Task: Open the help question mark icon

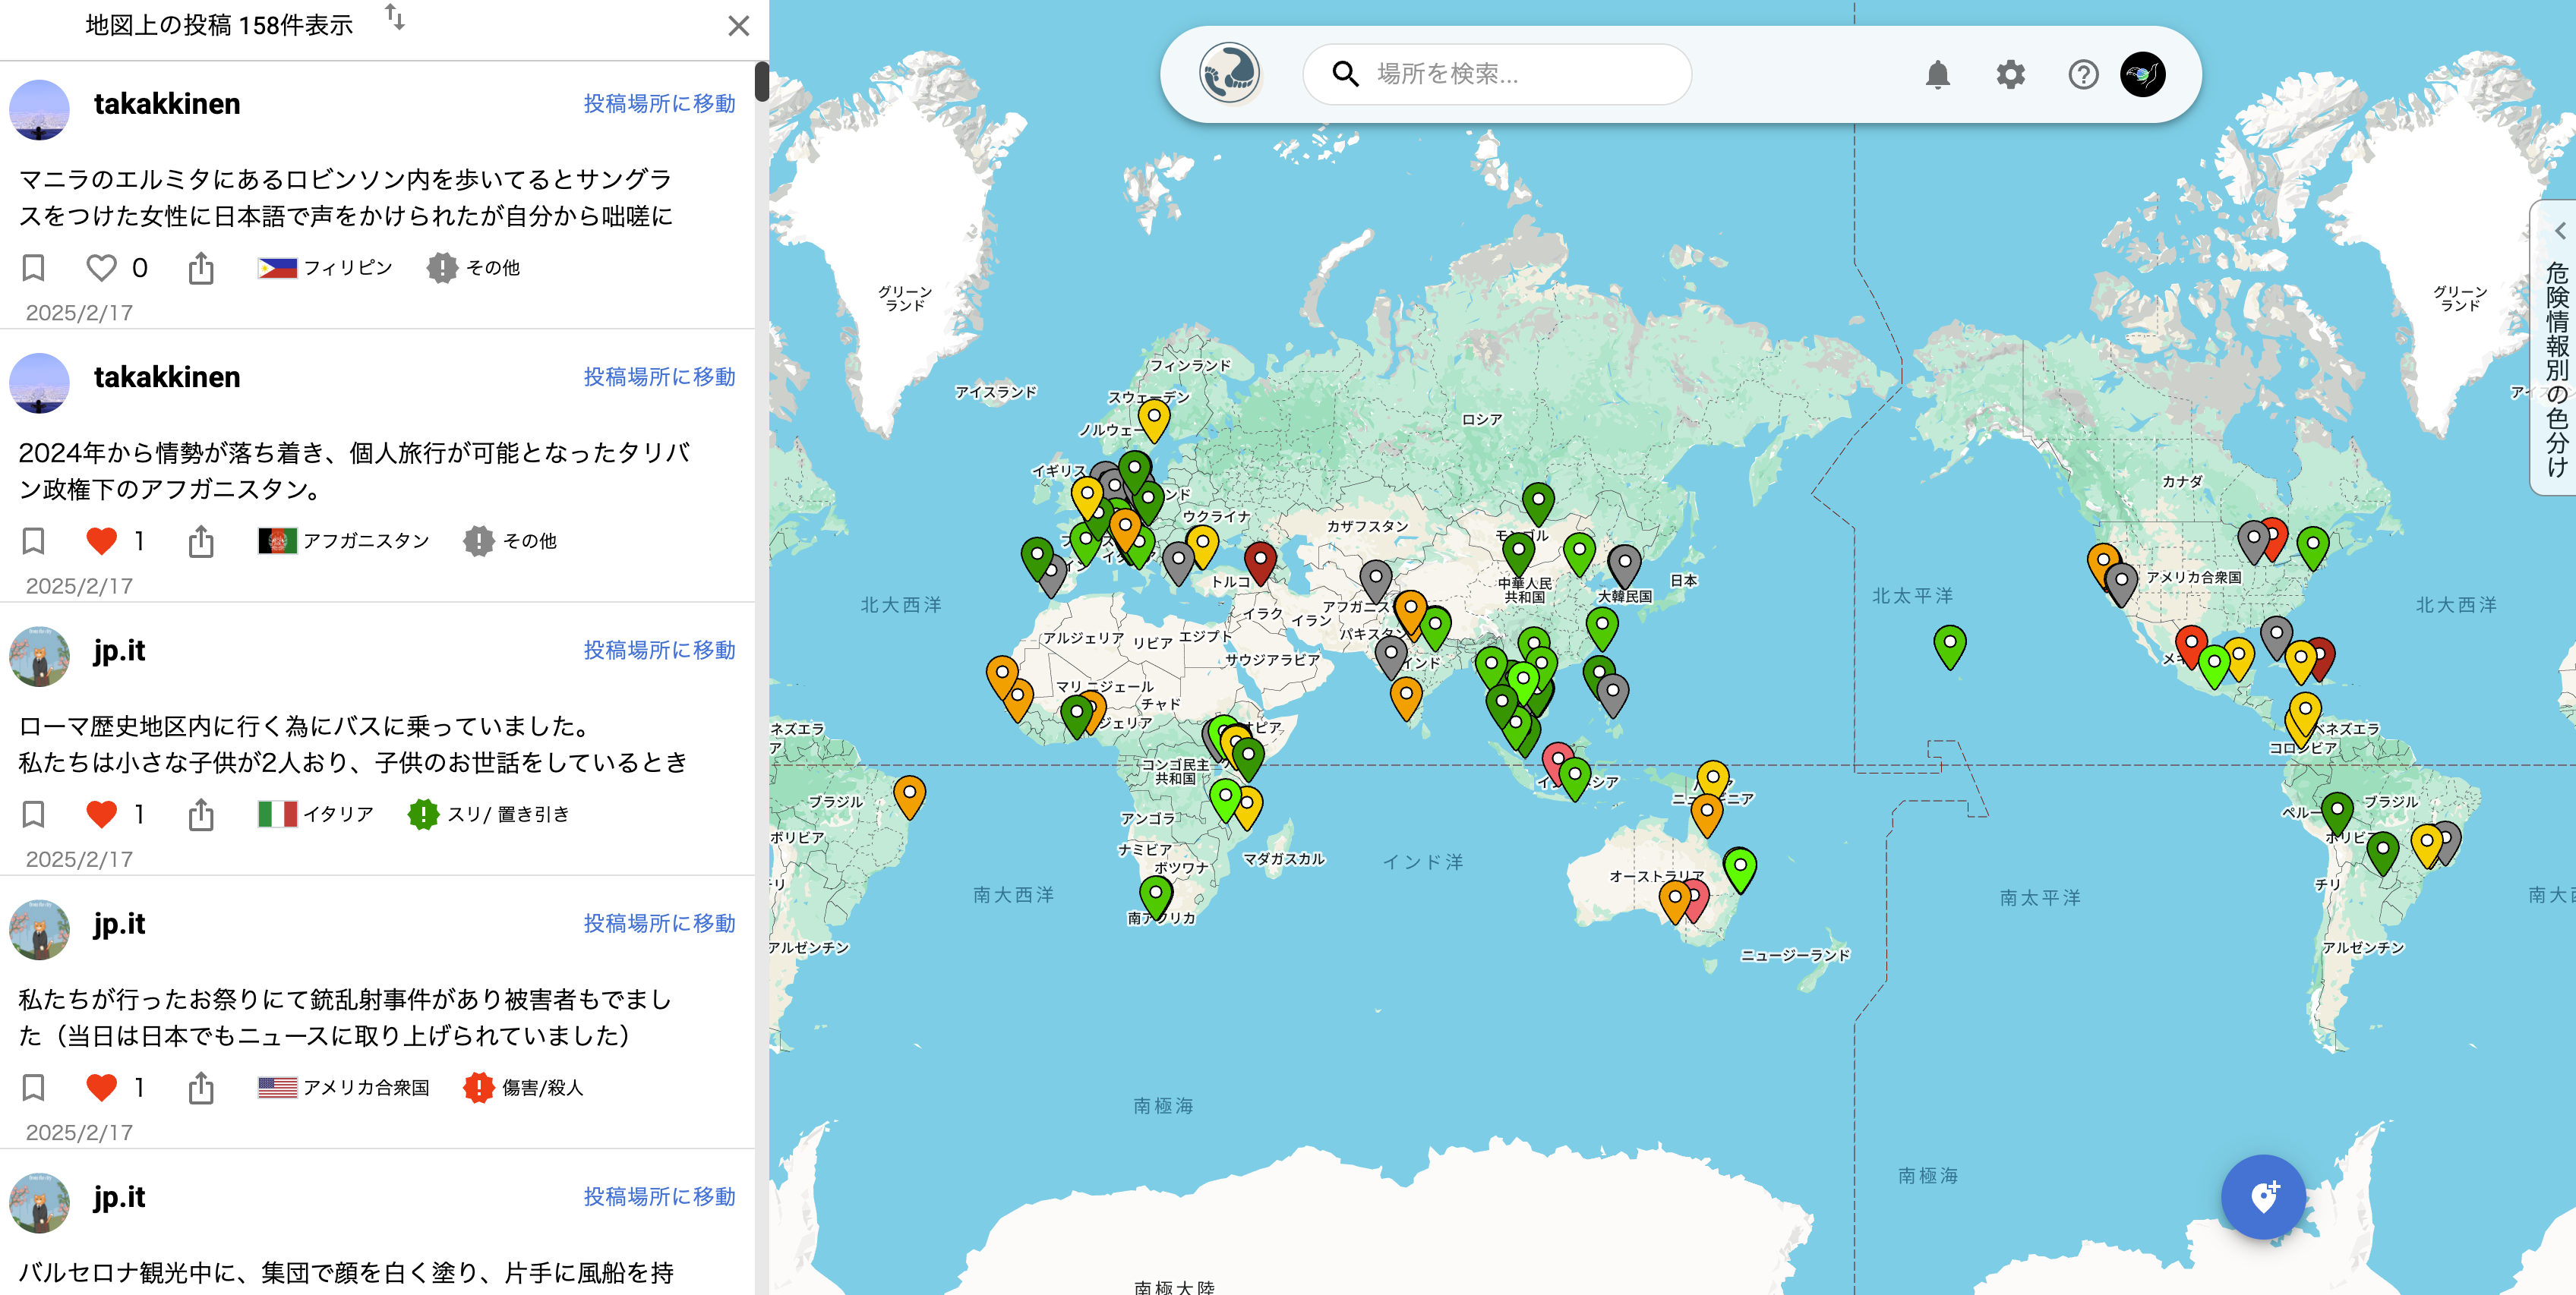Action: click(2083, 75)
